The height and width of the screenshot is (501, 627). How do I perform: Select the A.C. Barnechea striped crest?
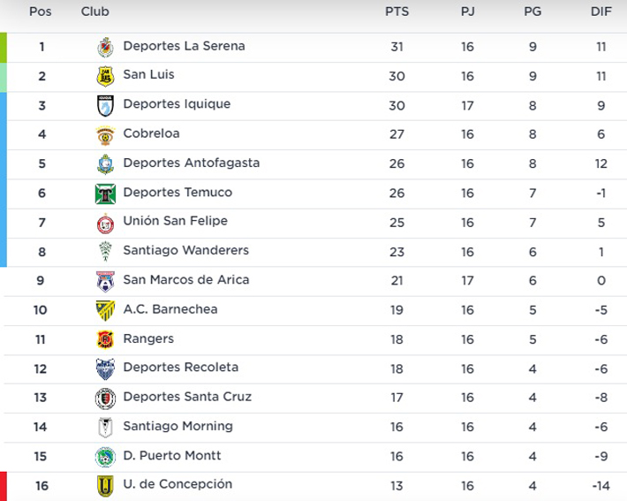[x=106, y=311]
